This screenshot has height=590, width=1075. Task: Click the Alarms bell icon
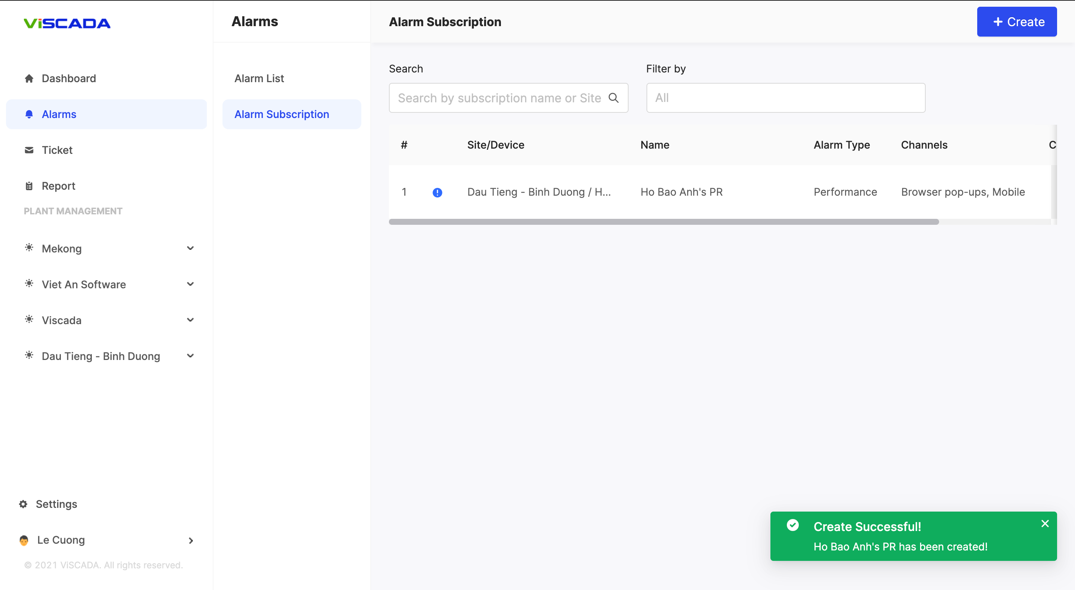(x=29, y=114)
